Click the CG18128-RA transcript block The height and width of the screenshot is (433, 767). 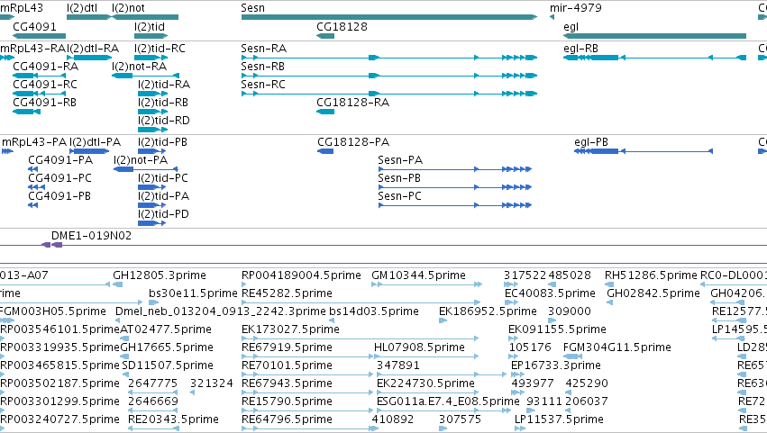(325, 112)
